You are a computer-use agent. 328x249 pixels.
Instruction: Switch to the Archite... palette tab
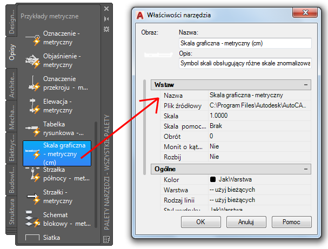coord(11,85)
